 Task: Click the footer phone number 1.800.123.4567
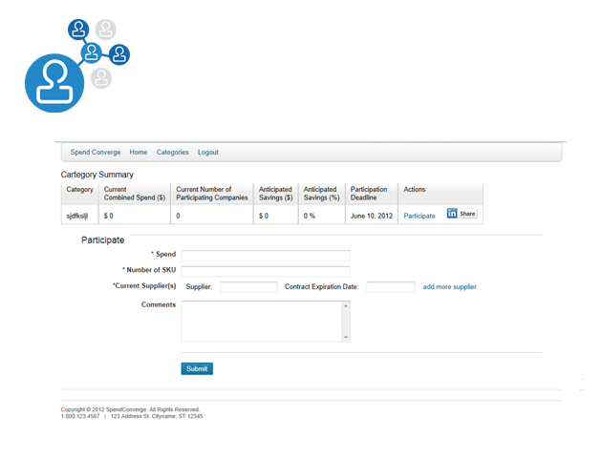pos(80,416)
